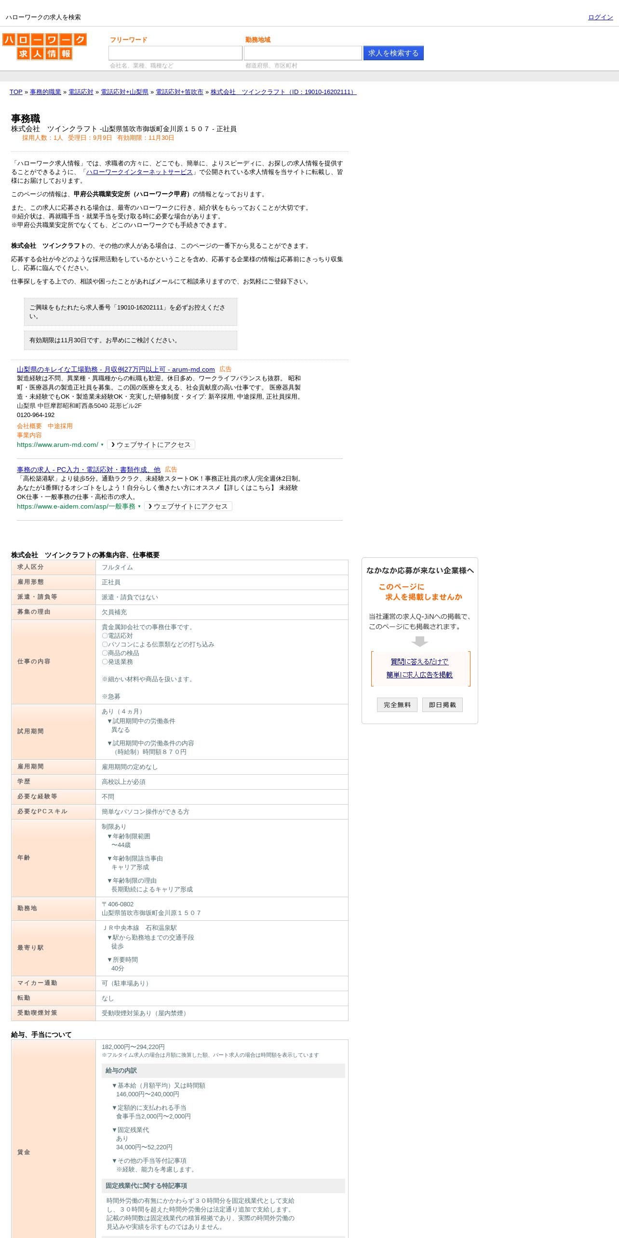The height and width of the screenshot is (1238, 619).
Task: Click the 正社員 employment type cell
Action: tap(222, 582)
